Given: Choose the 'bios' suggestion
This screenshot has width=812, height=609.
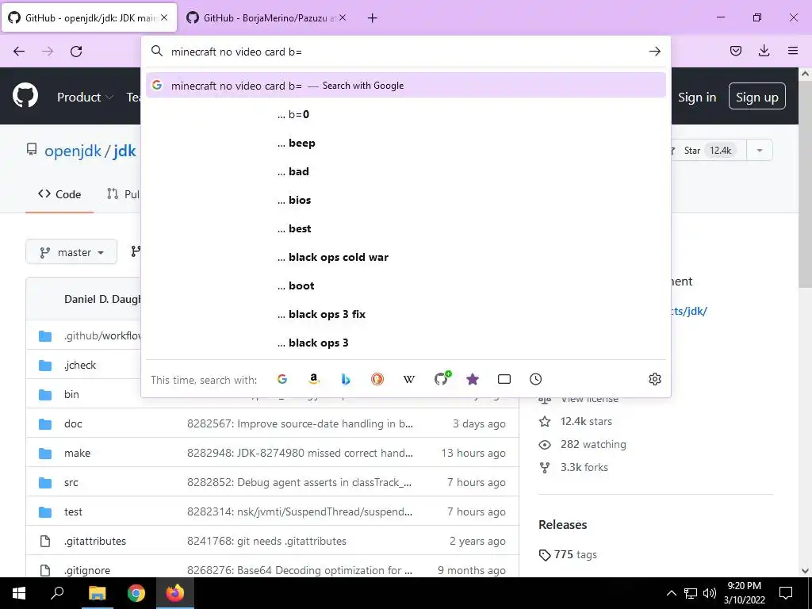Looking at the screenshot, I should (406, 200).
